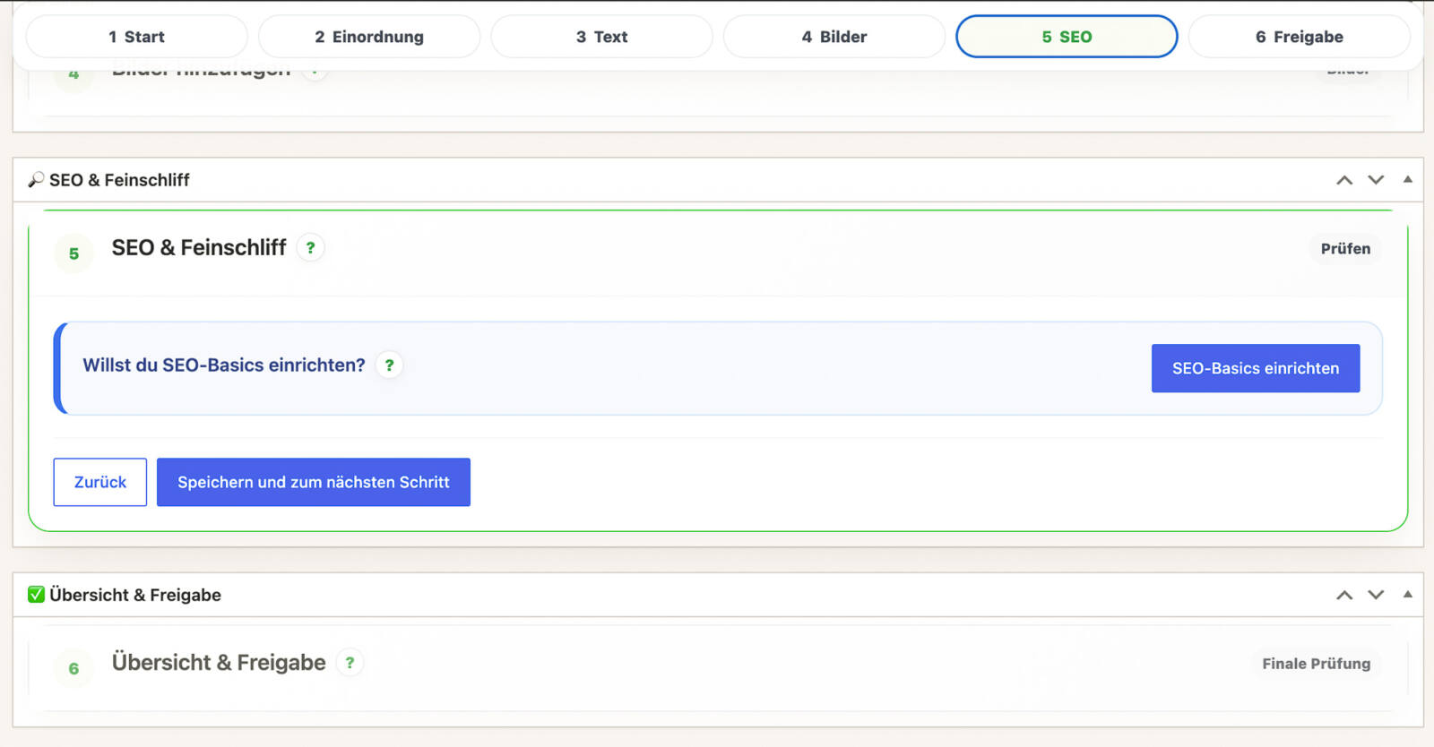Image resolution: width=1434 pixels, height=747 pixels.
Task: Open help icon beside Willst du SEO-Basics einrichten
Action: [389, 365]
